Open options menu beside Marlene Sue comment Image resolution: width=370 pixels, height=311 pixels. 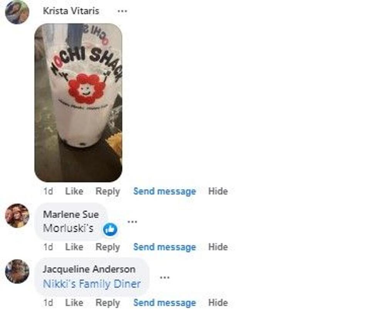tap(132, 222)
